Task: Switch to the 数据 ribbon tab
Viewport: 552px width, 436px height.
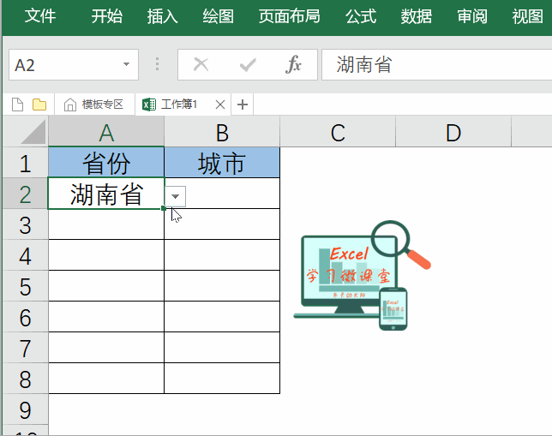Action: tap(417, 16)
